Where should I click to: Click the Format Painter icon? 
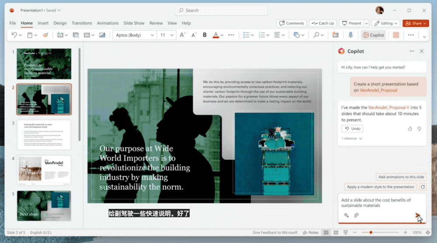coord(45,35)
